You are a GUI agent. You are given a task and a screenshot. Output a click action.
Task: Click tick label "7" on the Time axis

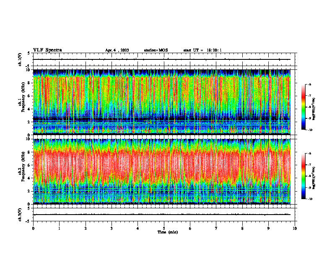(216, 228)
